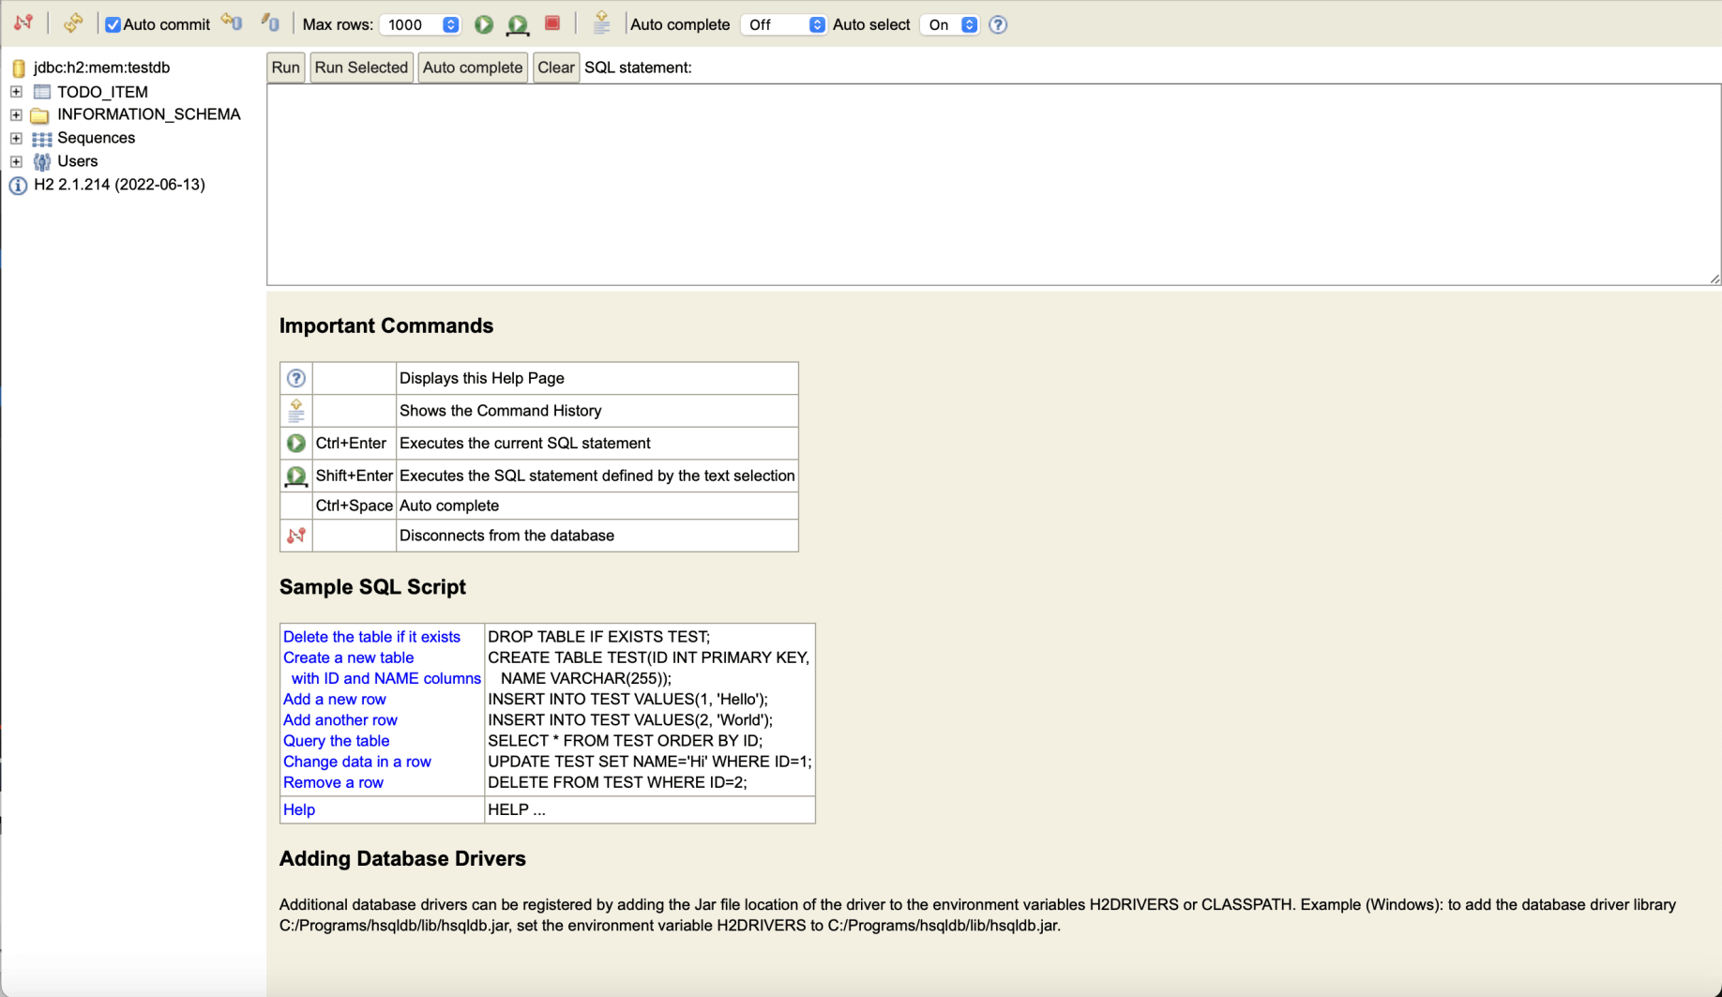Click the run icon in the Ctrl+Enter row
The width and height of the screenshot is (1722, 997).
296,444
